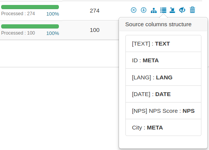This screenshot has height=150, width=209.
Task: Click the "Processed : 100" label
Action: (18, 33)
